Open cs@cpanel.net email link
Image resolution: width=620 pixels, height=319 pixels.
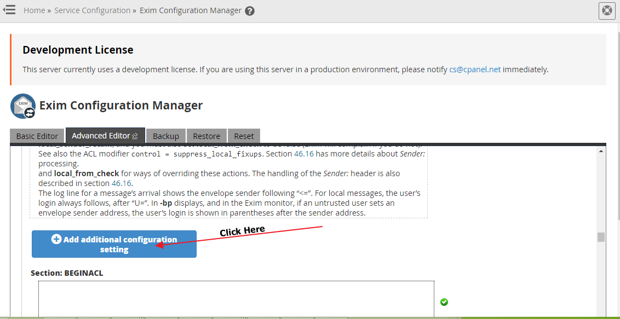pos(475,69)
